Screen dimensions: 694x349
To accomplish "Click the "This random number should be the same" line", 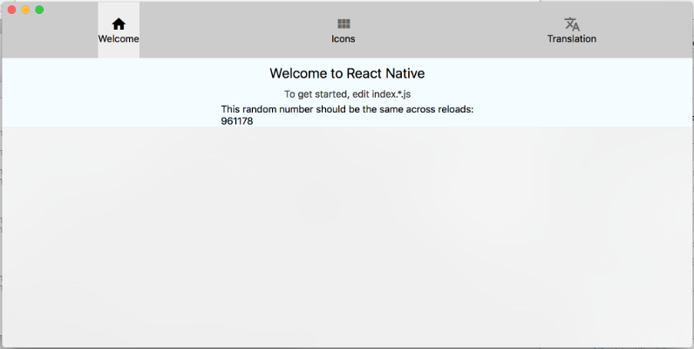I will pyautogui.click(x=347, y=109).
